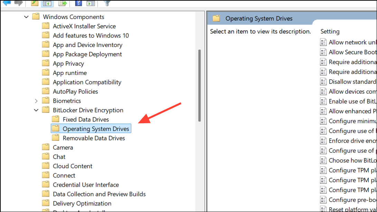This screenshot has height=212, width=377.
Task: Toggle the Show/Hide Action Pane icon
Action: point(91,3)
